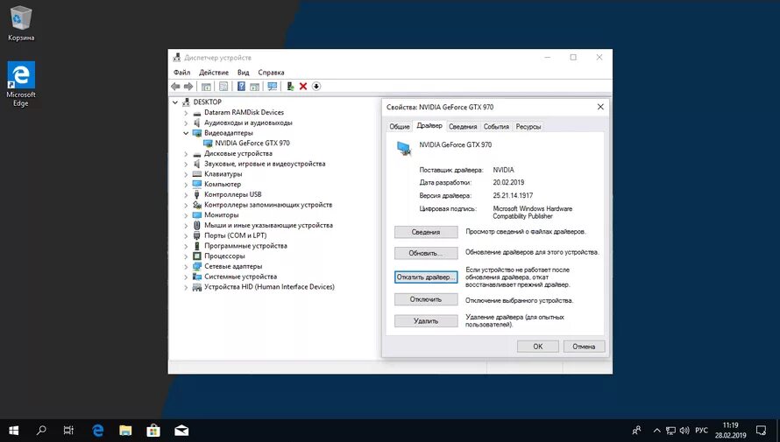780x442 pixels.
Task: Click the show/hide console tree toolbar icon
Action: click(206, 87)
